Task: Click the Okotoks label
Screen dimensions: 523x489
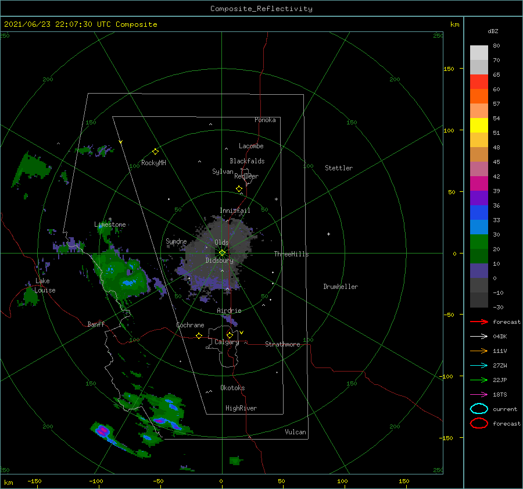Action: pyautogui.click(x=233, y=388)
